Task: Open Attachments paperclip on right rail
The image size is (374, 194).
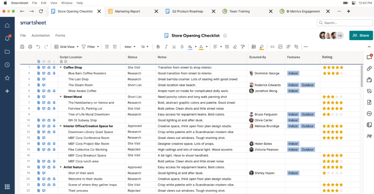Action: [369, 69]
